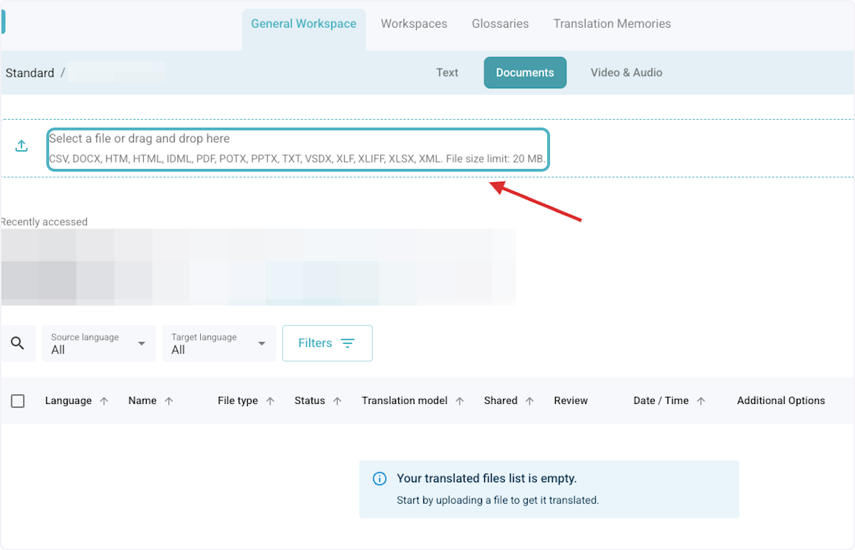Sort by File type column arrow

[x=270, y=401]
